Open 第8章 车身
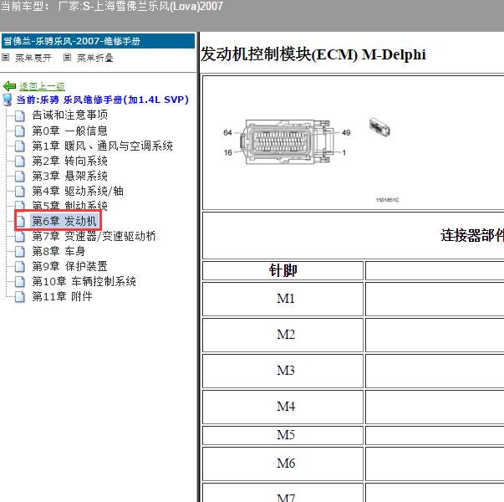The image size is (504, 502). (x=59, y=251)
